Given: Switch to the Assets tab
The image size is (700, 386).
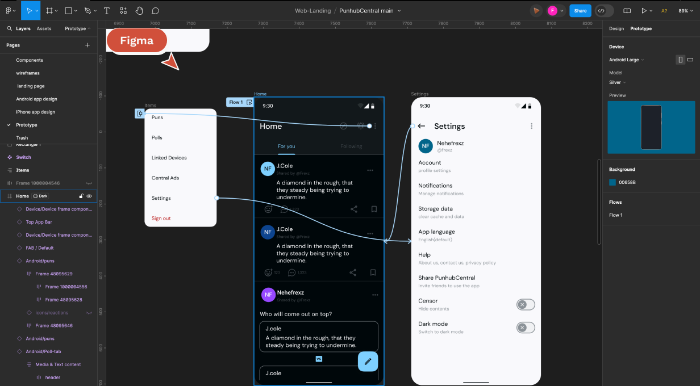Looking at the screenshot, I should 44,28.
